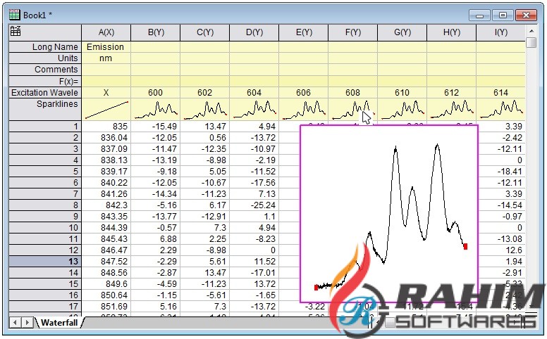The image size is (547, 339).
Task: Minimize the Book1 window
Action: pos(479,15)
